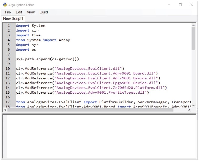The height and width of the screenshot is (161, 199).
Task: Select the New Script1 tab
Action: click(13, 18)
